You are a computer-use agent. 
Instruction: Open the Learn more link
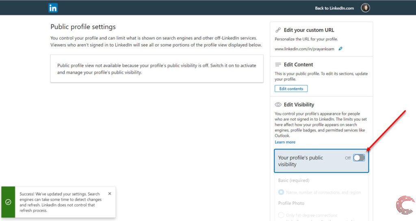[285, 142]
